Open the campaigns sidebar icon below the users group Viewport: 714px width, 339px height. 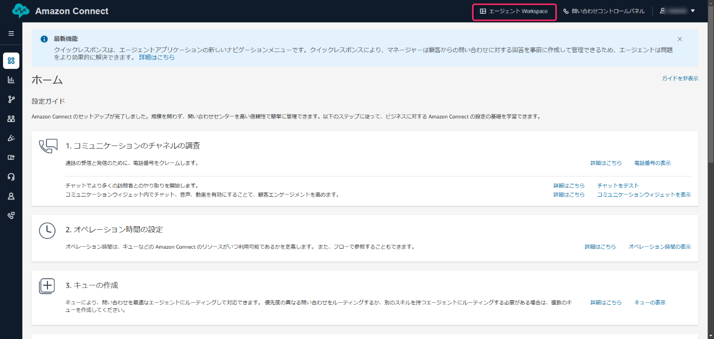(11, 138)
